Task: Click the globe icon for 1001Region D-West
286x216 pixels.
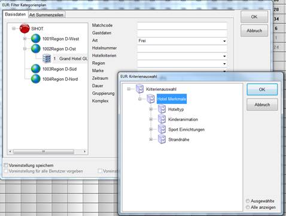Action: [36, 39]
